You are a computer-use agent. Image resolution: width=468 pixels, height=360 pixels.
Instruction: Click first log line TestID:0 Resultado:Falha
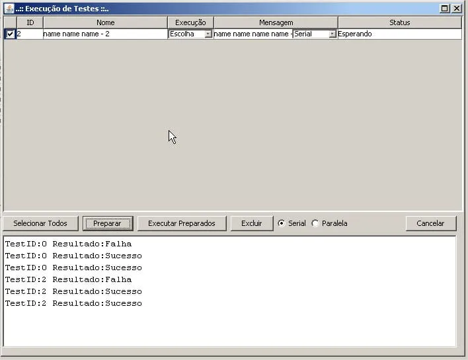68,244
